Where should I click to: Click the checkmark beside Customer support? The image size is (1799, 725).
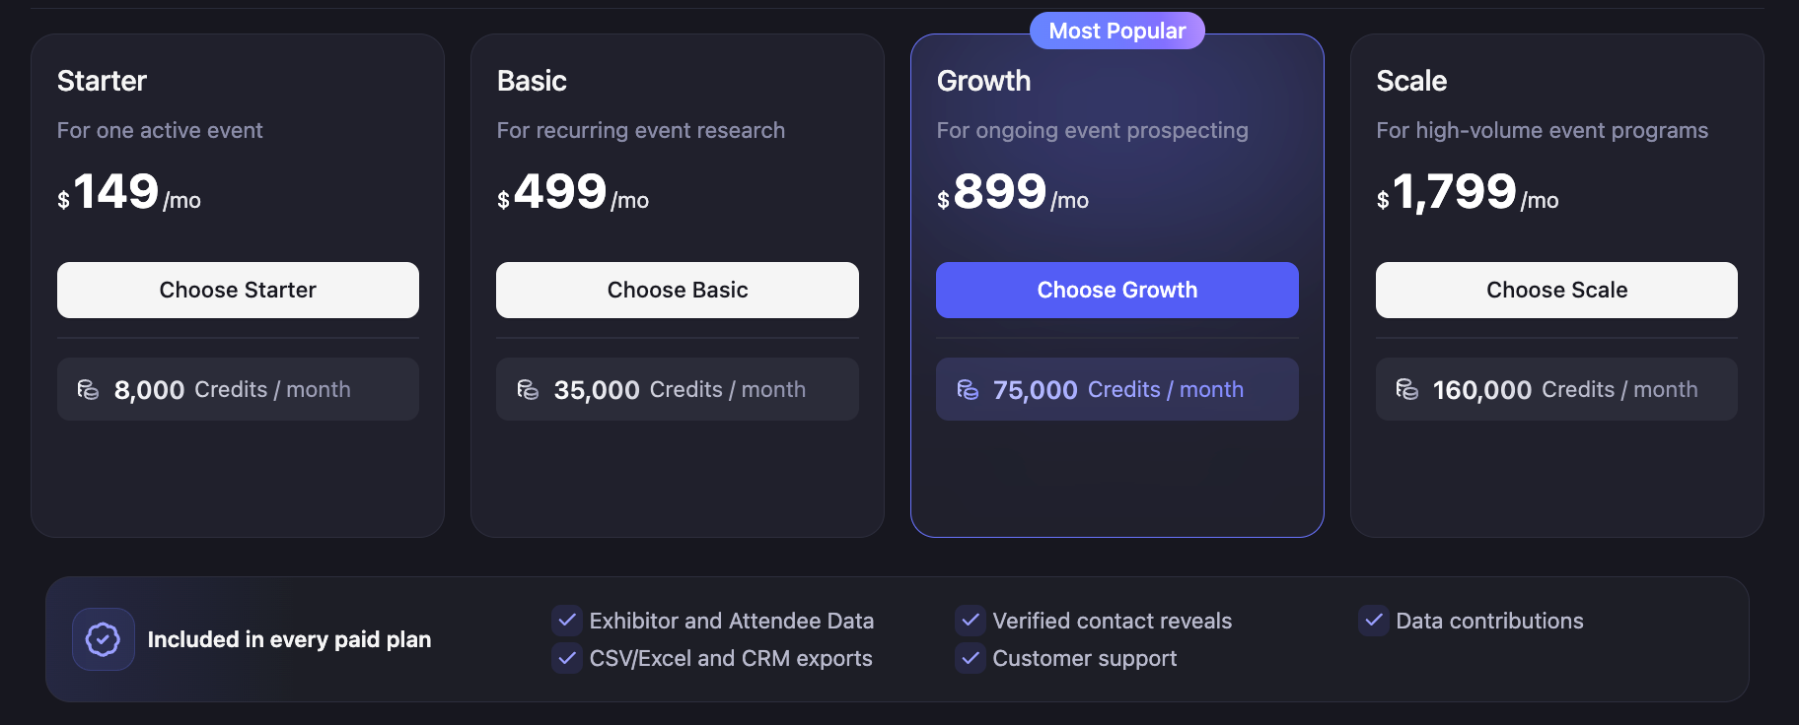tap(971, 658)
